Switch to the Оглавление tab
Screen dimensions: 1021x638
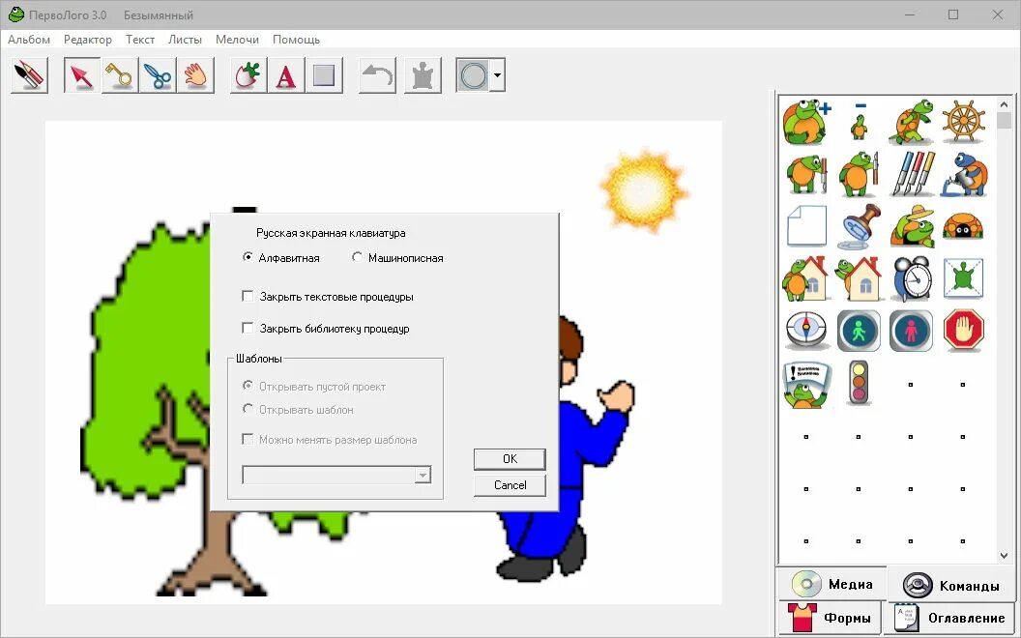[x=950, y=617]
